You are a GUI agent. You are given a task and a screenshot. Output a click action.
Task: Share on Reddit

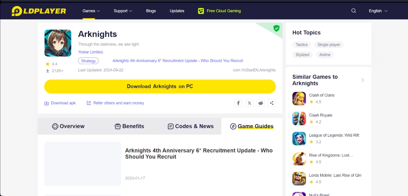coord(261,103)
